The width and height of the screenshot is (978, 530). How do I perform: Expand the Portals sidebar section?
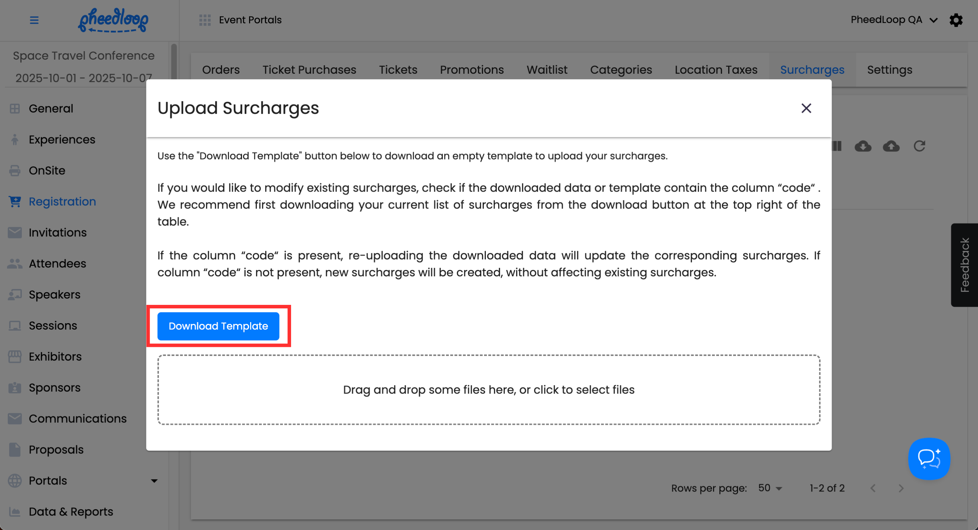coord(154,481)
